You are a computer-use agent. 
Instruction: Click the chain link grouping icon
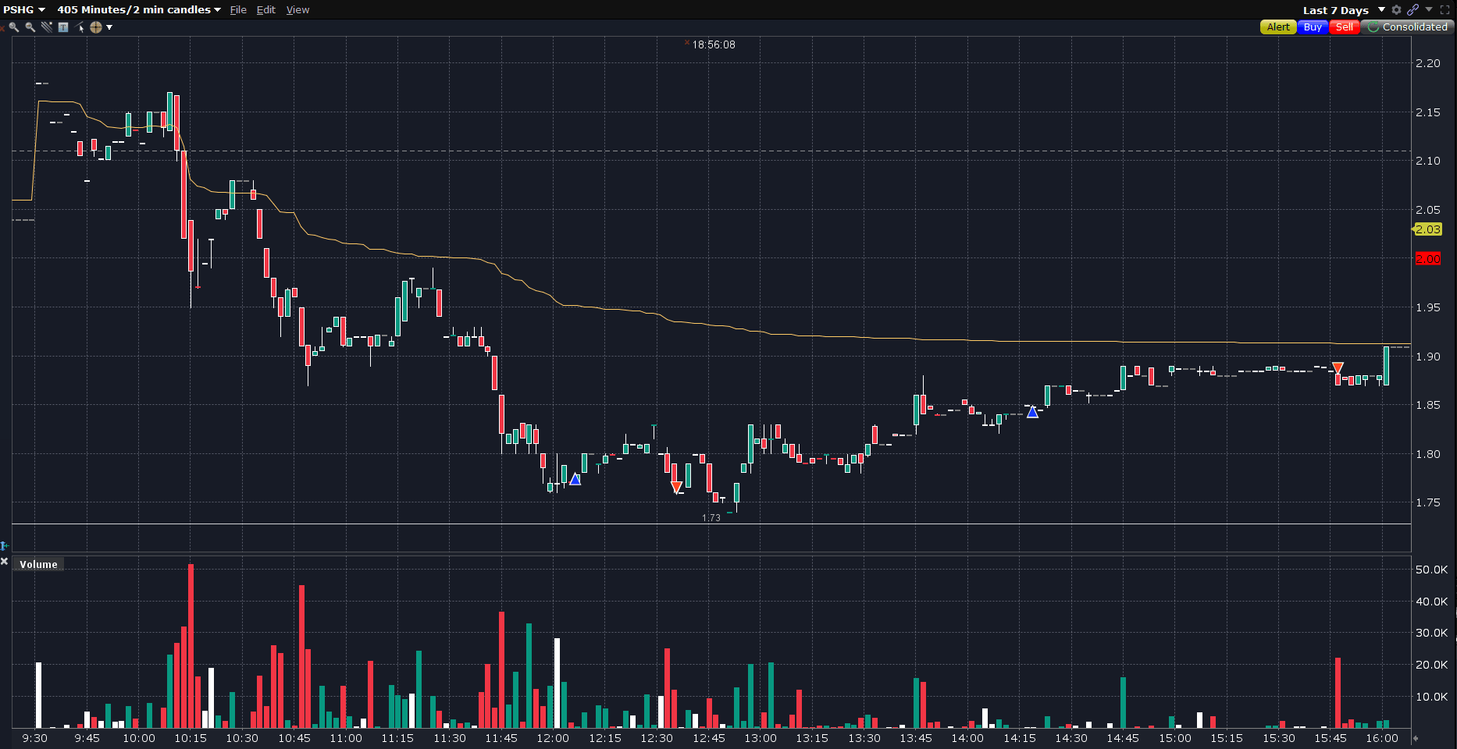pyautogui.click(x=1412, y=10)
